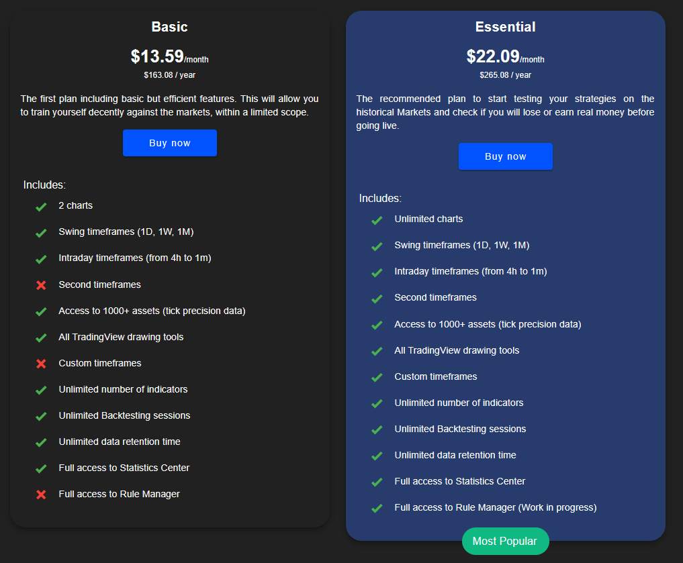
Task: Click Basic checkmark beside All TradingView drawing tools
Action: pyautogui.click(x=41, y=338)
